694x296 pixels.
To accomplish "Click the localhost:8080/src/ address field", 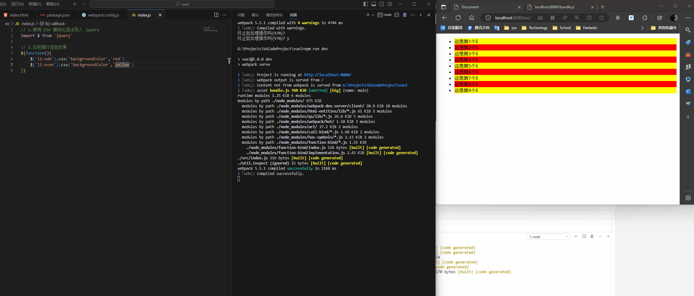I will [513, 18].
